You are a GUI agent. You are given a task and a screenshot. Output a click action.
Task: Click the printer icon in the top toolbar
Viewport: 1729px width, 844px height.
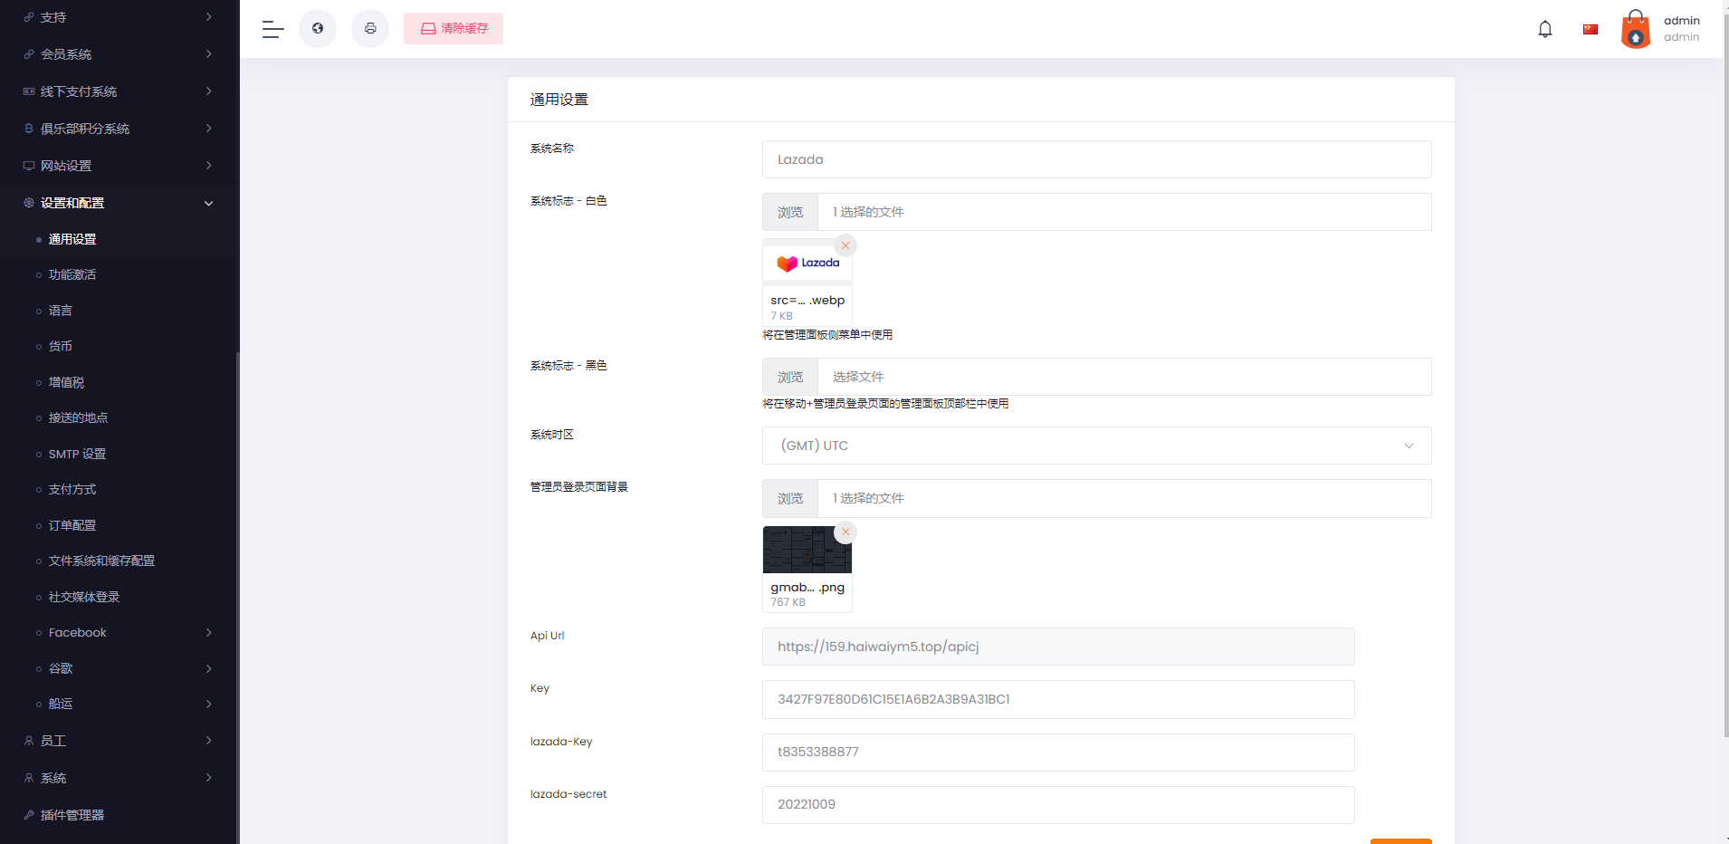370,28
